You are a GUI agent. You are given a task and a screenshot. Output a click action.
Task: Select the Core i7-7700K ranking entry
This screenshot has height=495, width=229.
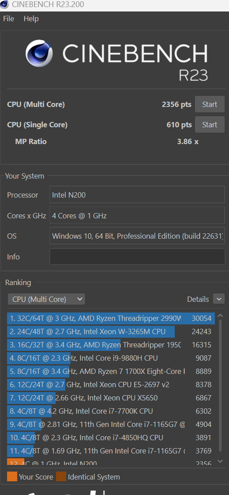tap(111, 411)
